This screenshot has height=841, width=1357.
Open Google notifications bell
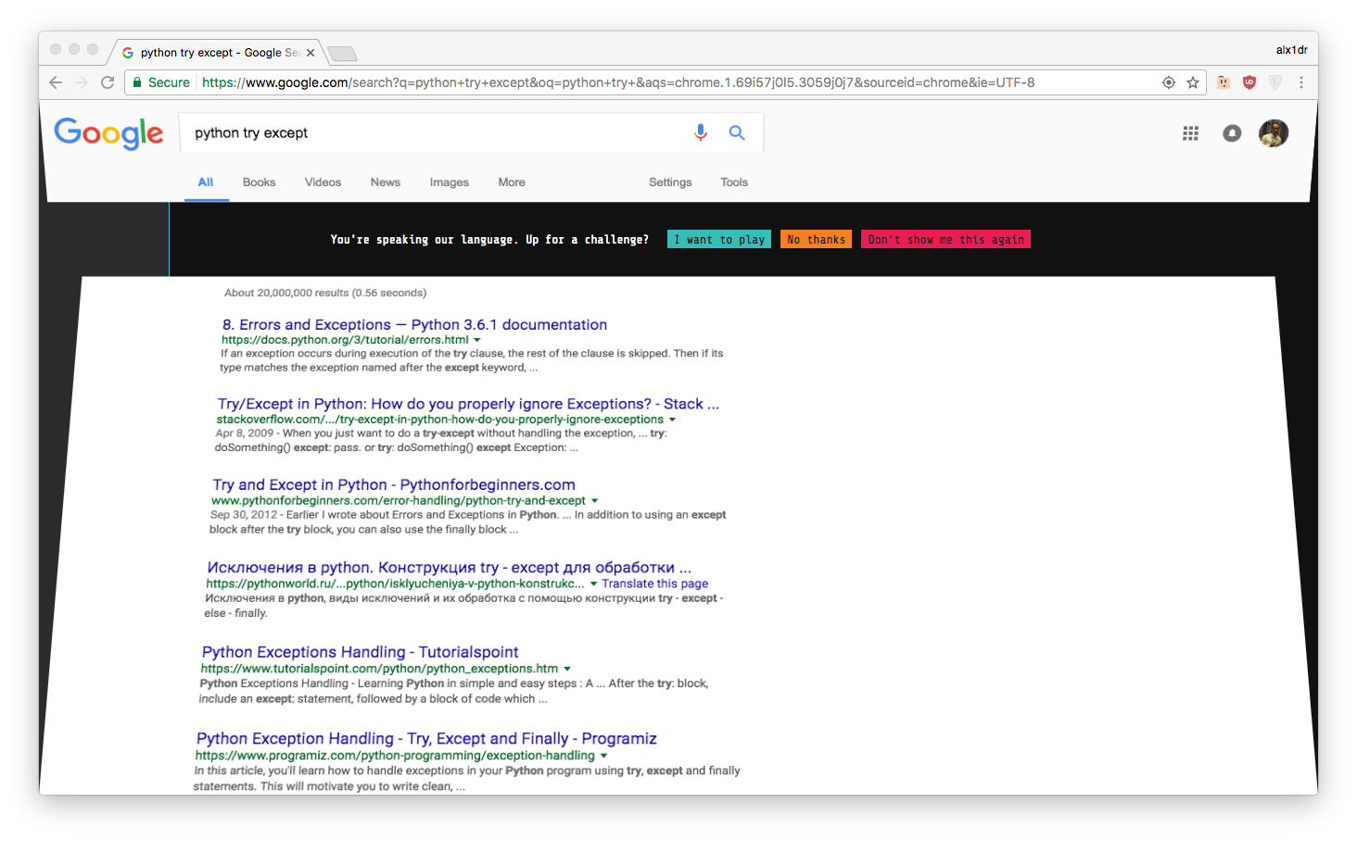(1232, 133)
